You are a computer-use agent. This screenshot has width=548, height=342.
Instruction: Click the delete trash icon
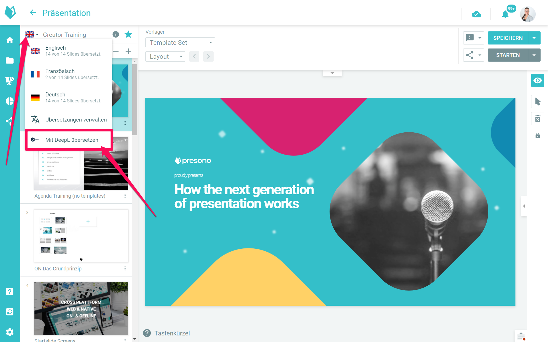click(538, 119)
